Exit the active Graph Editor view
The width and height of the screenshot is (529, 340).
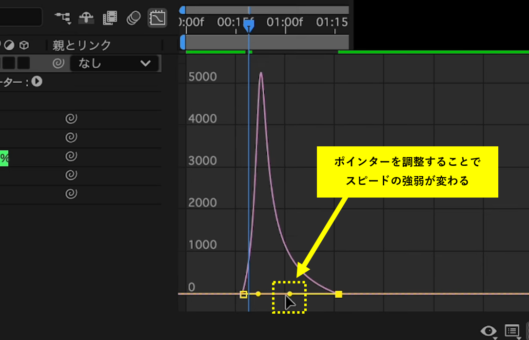(x=157, y=18)
